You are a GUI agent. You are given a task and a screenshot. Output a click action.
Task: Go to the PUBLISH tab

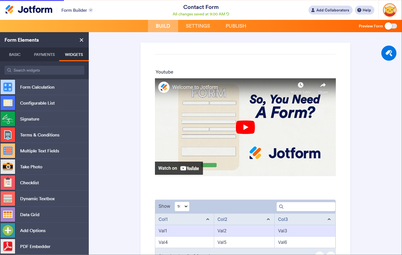coord(236,26)
